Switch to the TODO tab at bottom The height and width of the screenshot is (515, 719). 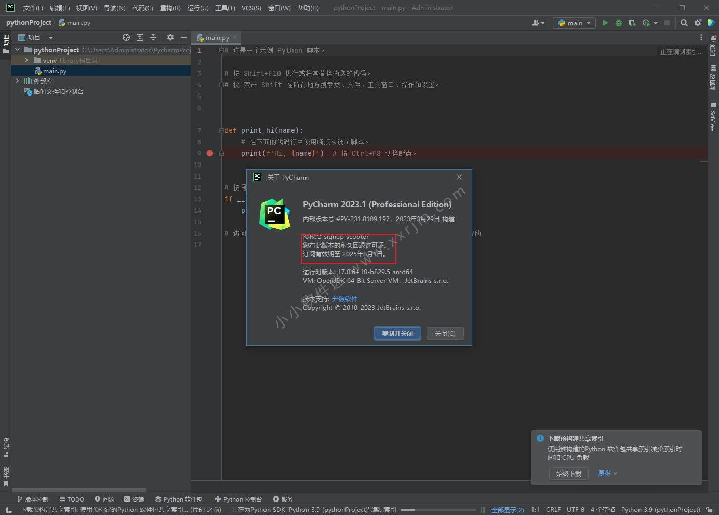point(71,499)
